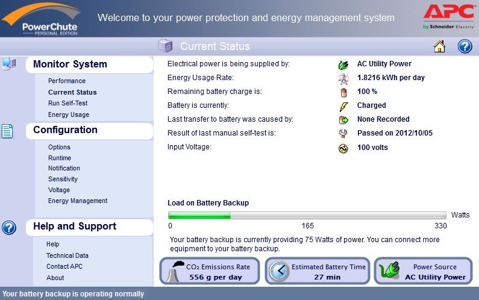Open help via blue question mark header icon
This screenshot has width=479, height=300.
coord(465,46)
